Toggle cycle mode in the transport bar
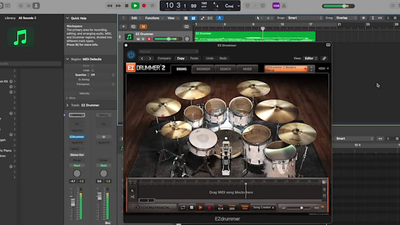Image resolution: width=400 pixels, height=225 pixels. pyautogui.click(x=152, y=6)
